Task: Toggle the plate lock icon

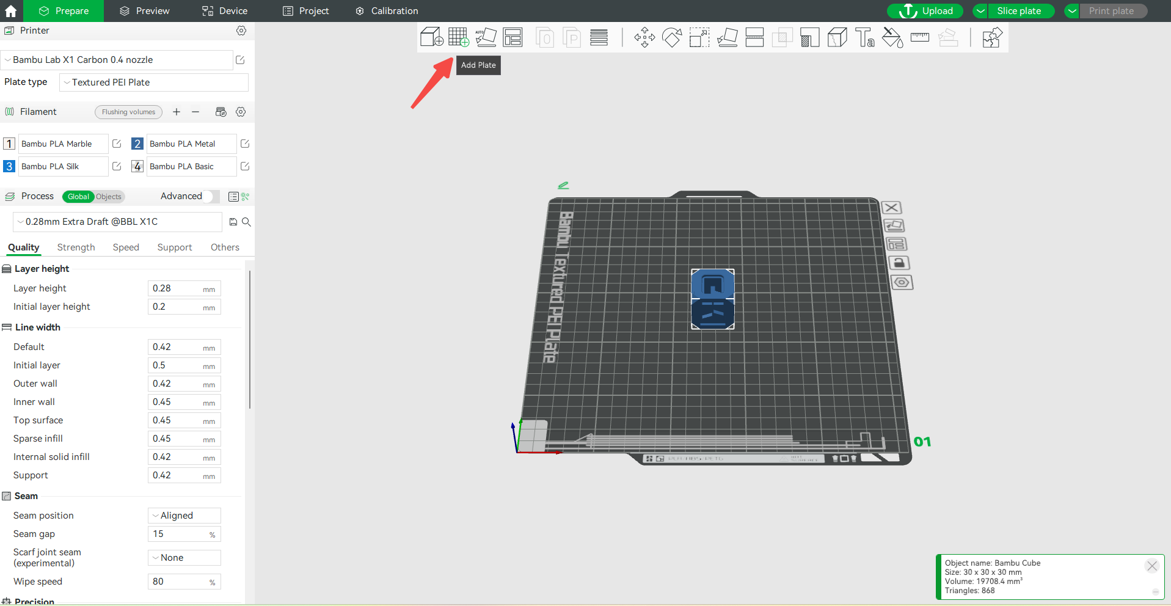Action: click(899, 263)
